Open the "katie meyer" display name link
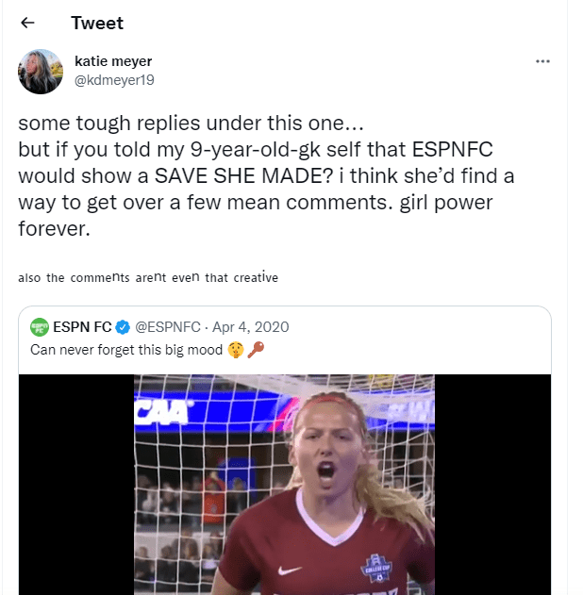Screen dimensions: 583x595 (x=113, y=61)
